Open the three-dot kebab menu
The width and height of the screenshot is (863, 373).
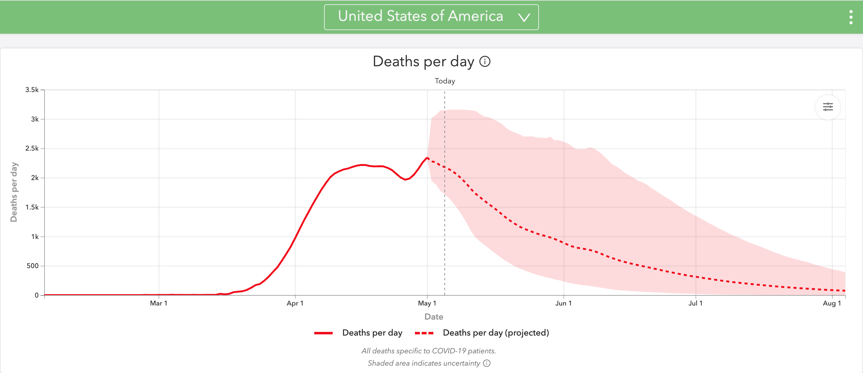pos(851,17)
